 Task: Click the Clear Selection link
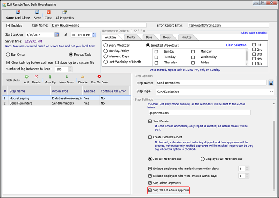[236, 45]
